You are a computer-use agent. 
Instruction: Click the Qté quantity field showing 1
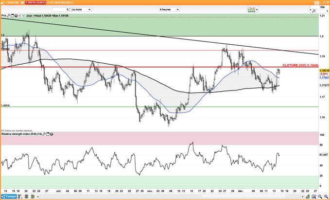(322, 11)
